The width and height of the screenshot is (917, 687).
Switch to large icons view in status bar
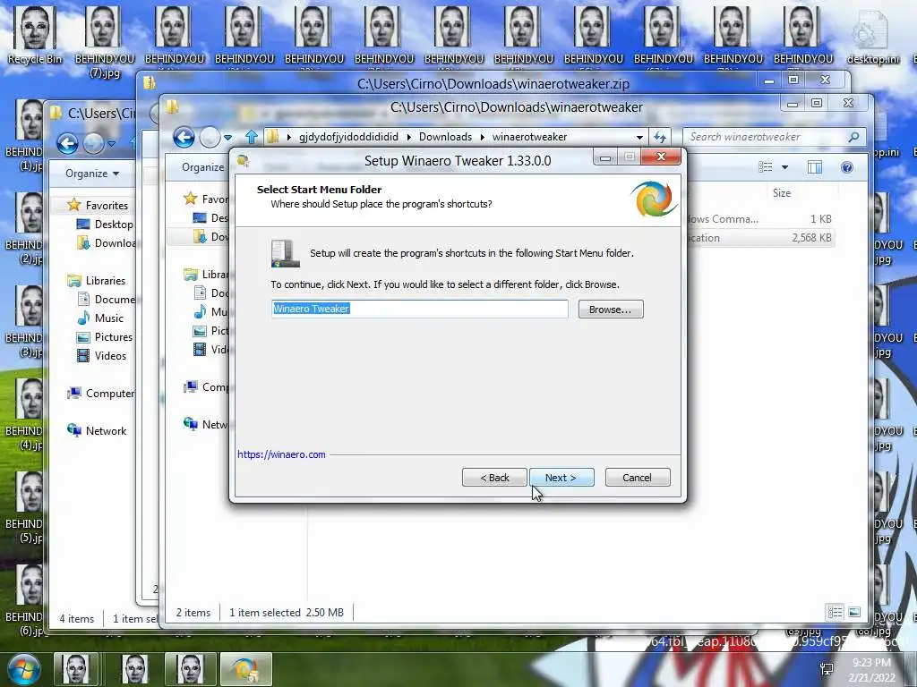(x=853, y=612)
